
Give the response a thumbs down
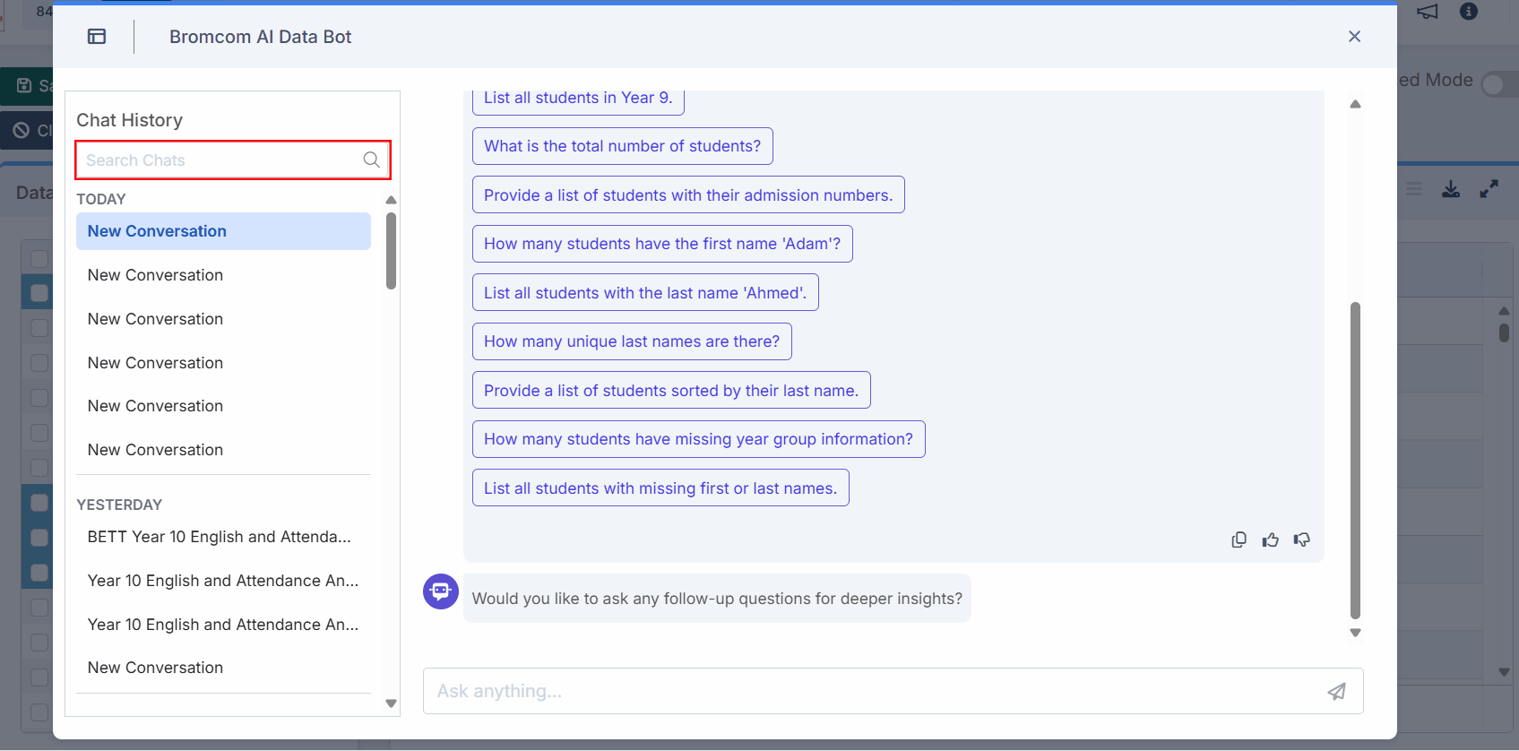pos(1302,540)
